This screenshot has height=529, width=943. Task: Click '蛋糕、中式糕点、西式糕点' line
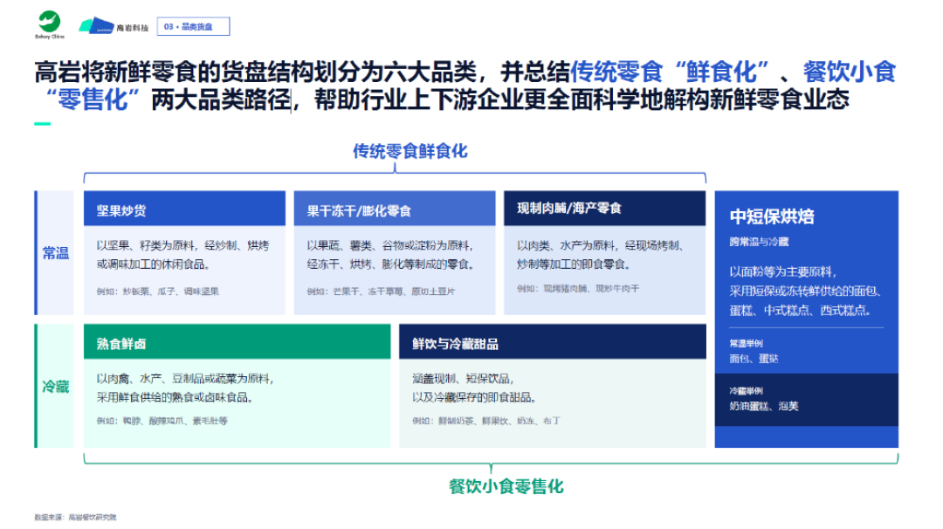click(800, 311)
